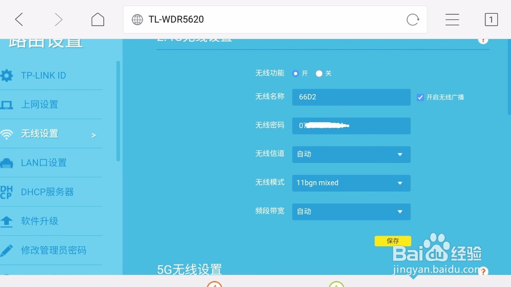Image resolution: width=511 pixels, height=287 pixels.
Task: Open 上网设置 menu item
Action: [39, 105]
